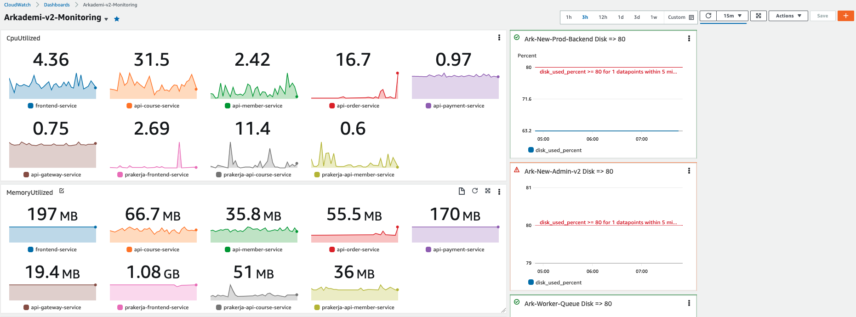
Task: Select the 1h time range
Action: pos(569,17)
